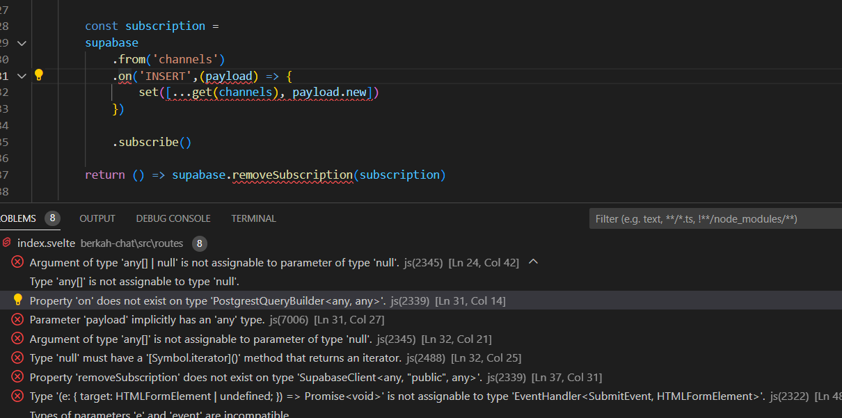Select the index.svelte file row in Problems
This screenshot has height=418, width=842.
click(x=421, y=243)
